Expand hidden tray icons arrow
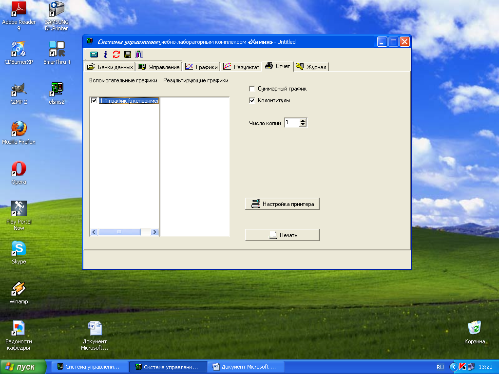Image resolution: width=499 pixels, height=374 pixels. tap(454, 367)
